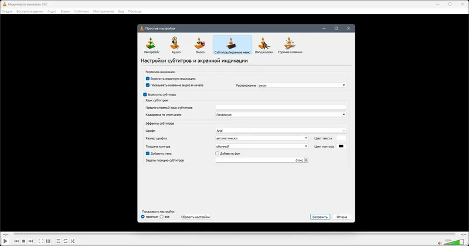Image resolution: width=469 pixels, height=246 pixels.
Task: Select the Субтитры/экранное меню category
Action: (x=232, y=45)
